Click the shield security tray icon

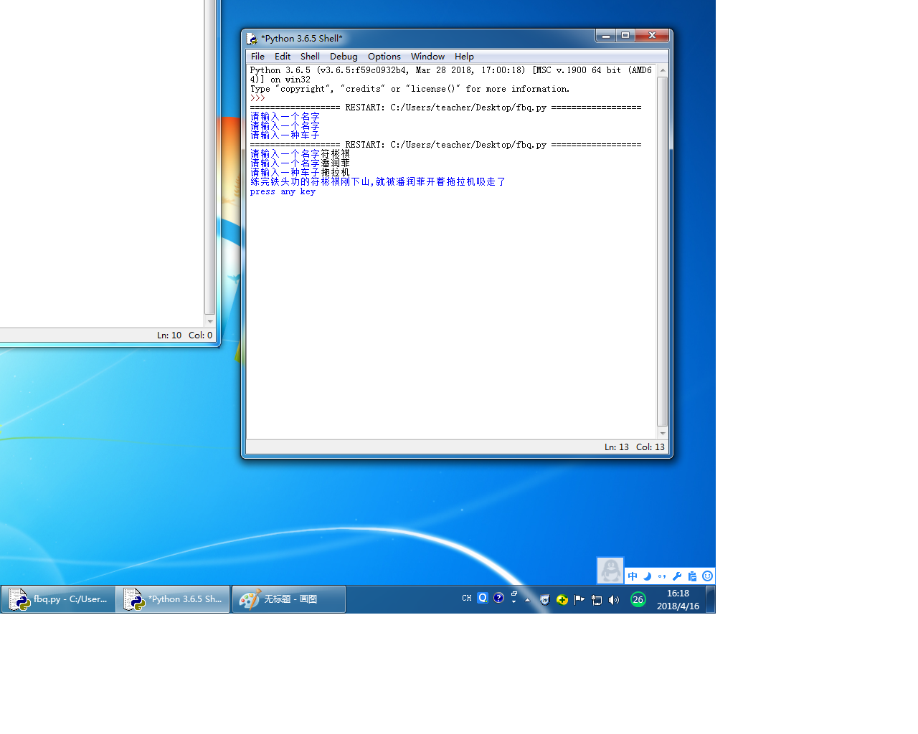pyautogui.click(x=544, y=600)
